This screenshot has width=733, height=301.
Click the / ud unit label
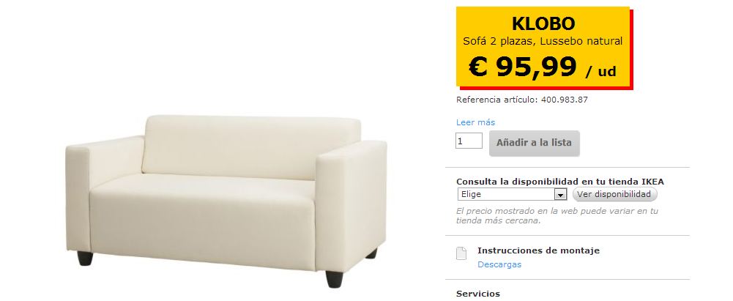tap(600, 72)
